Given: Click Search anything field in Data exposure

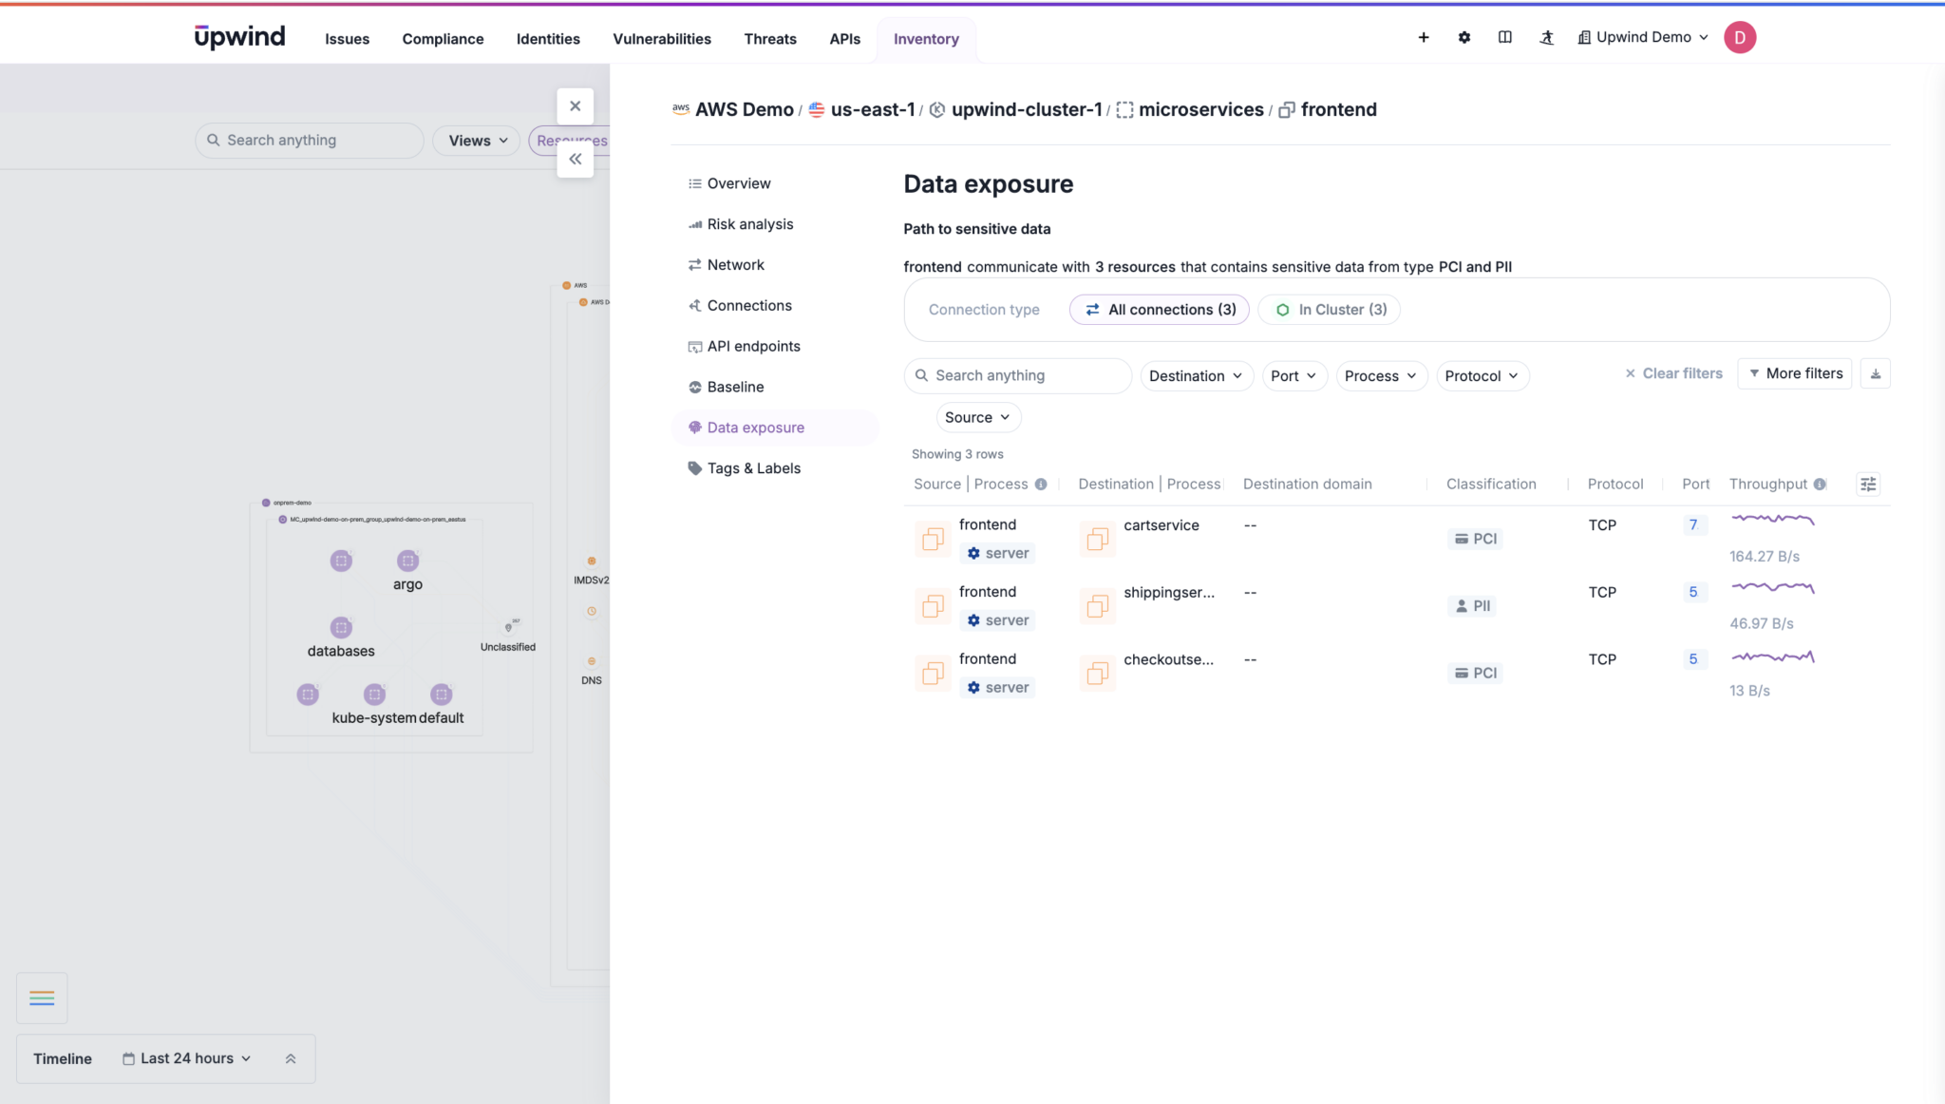Looking at the screenshot, I should 1017,376.
